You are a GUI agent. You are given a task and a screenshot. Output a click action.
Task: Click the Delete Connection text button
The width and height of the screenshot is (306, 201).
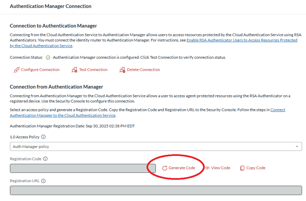pyautogui.click(x=144, y=70)
